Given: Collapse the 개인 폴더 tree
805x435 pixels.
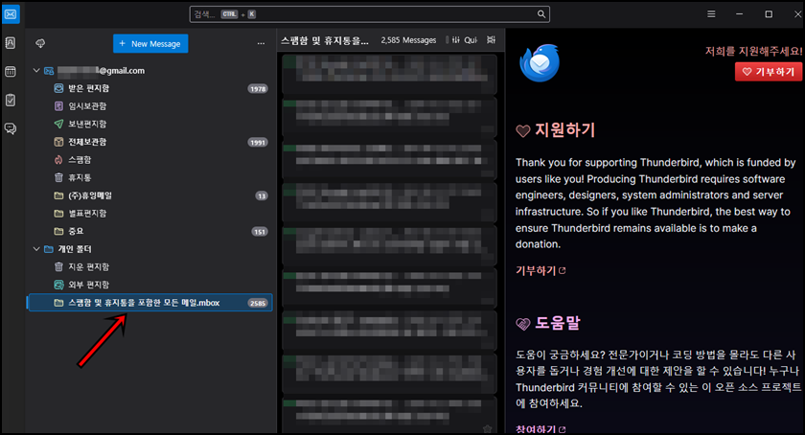Looking at the screenshot, I should pyautogui.click(x=36, y=249).
